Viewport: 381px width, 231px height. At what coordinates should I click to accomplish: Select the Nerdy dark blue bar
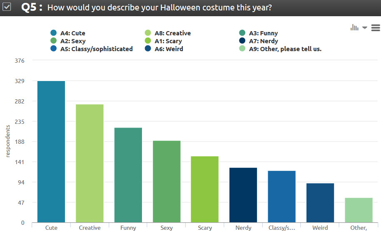click(x=243, y=195)
